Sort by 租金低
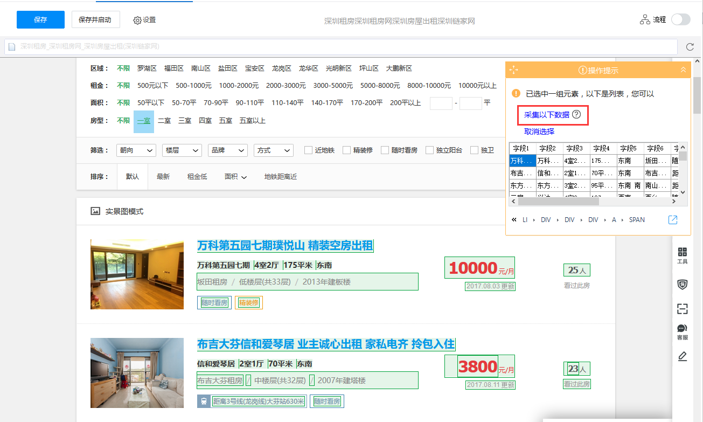The height and width of the screenshot is (422, 703). click(x=197, y=177)
